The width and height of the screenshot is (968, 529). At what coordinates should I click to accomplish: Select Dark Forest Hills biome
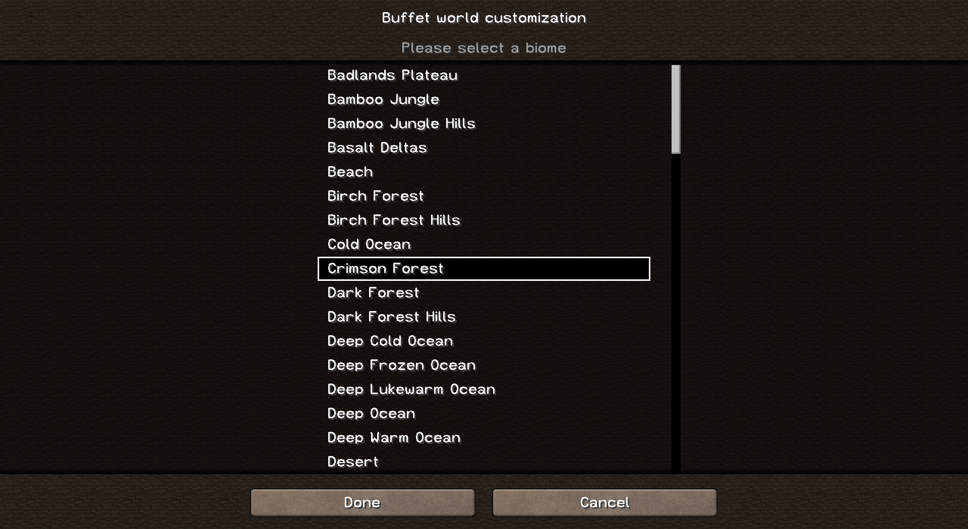[391, 317]
